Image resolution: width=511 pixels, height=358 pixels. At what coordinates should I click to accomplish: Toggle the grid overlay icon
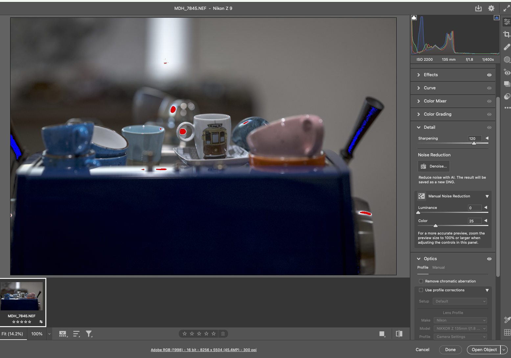click(x=507, y=332)
